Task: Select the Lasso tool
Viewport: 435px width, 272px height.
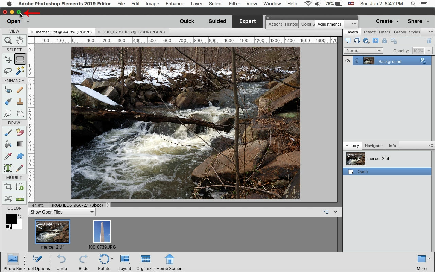Action: coord(8,71)
